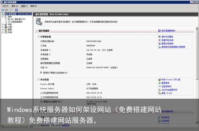This screenshot has width=199, height=131.
Task: Collapse the 角色 tree node
Action: point(3,17)
